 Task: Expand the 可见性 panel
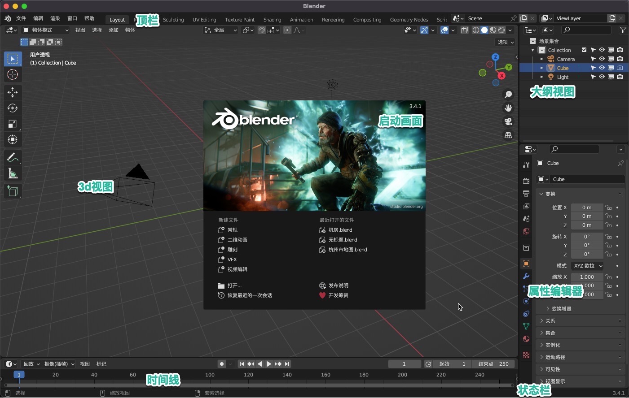point(581,369)
